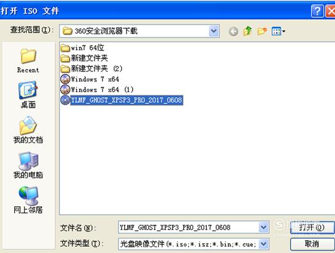Create a new folder from the toolbar
The image size is (335, 253).
262,31
